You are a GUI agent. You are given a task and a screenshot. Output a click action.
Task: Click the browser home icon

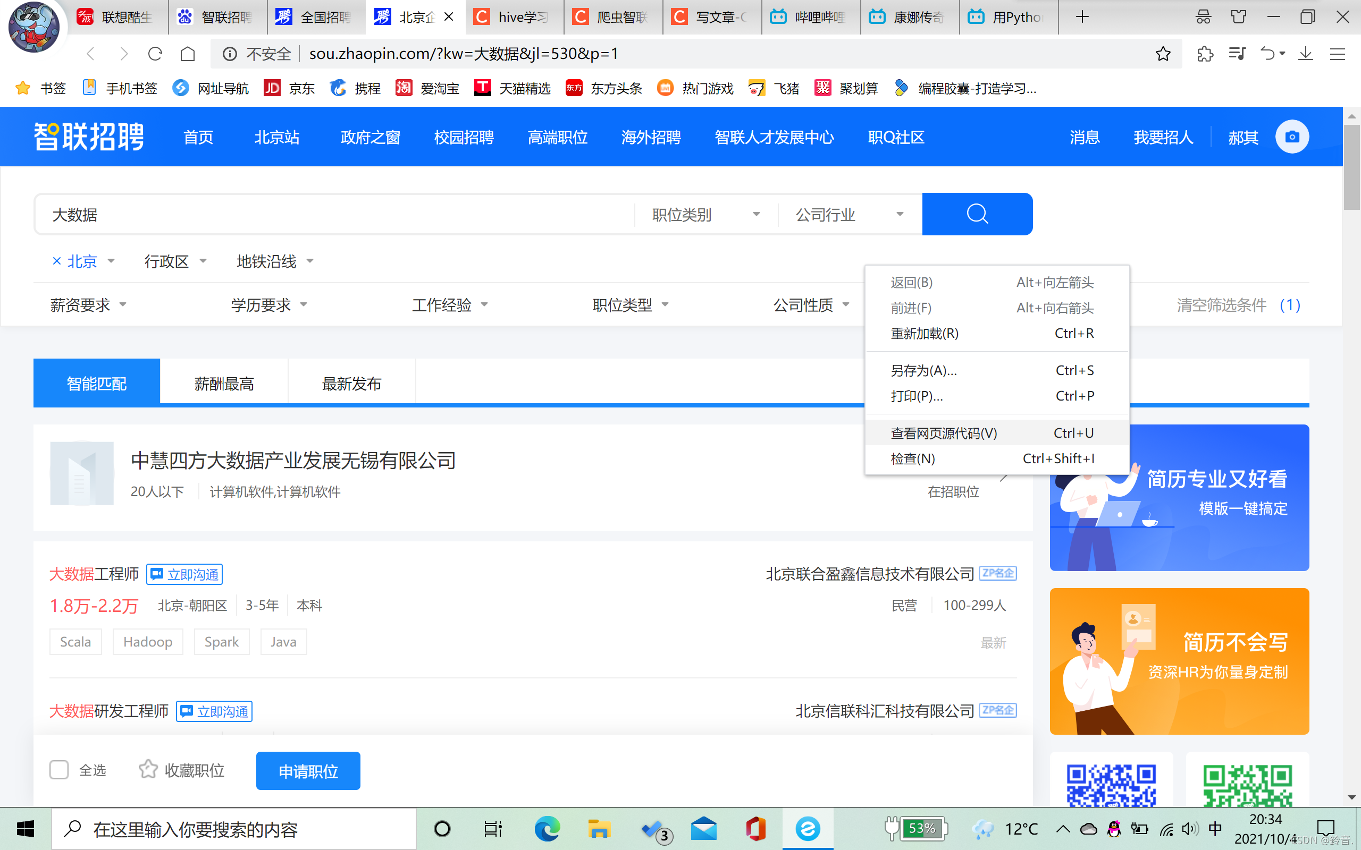coord(188,54)
